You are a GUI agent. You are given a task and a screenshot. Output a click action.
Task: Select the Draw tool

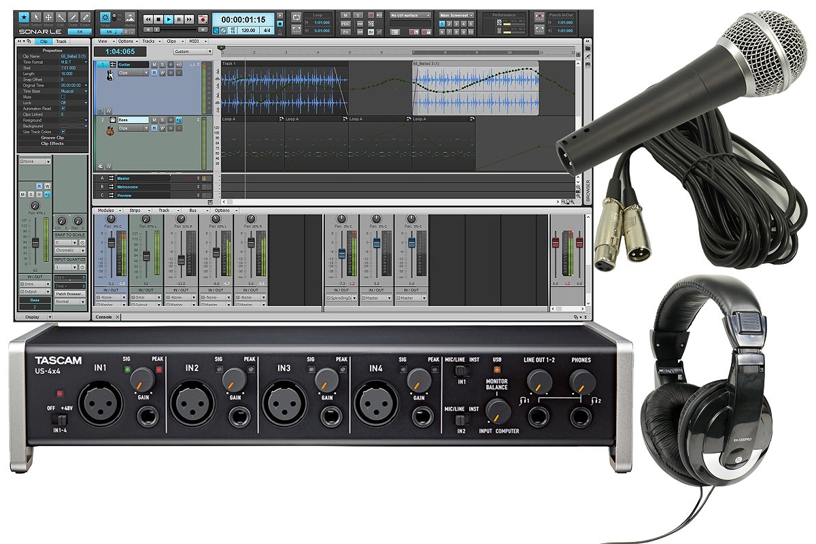tap(73, 16)
